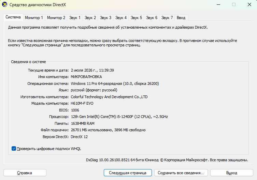Open the Звук 2 tab
Image resolution: width=257 pixels, height=180 pixels.
tap(90, 18)
